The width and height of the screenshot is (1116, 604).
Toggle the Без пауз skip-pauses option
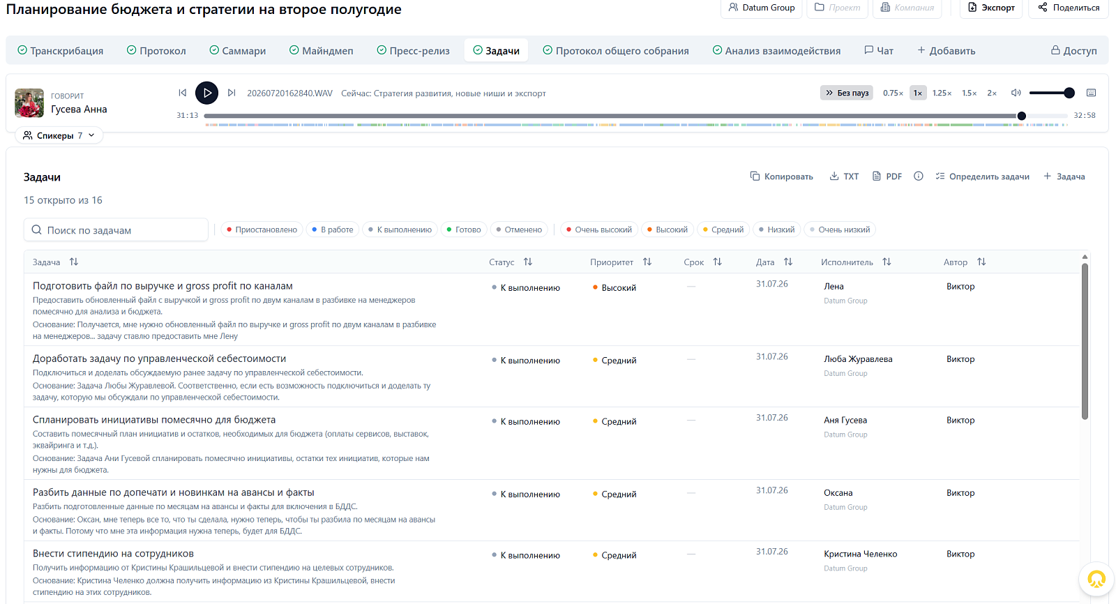pos(847,93)
